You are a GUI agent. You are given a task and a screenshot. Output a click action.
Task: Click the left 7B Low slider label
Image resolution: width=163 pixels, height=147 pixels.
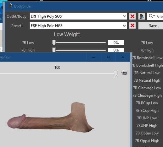click(28, 43)
